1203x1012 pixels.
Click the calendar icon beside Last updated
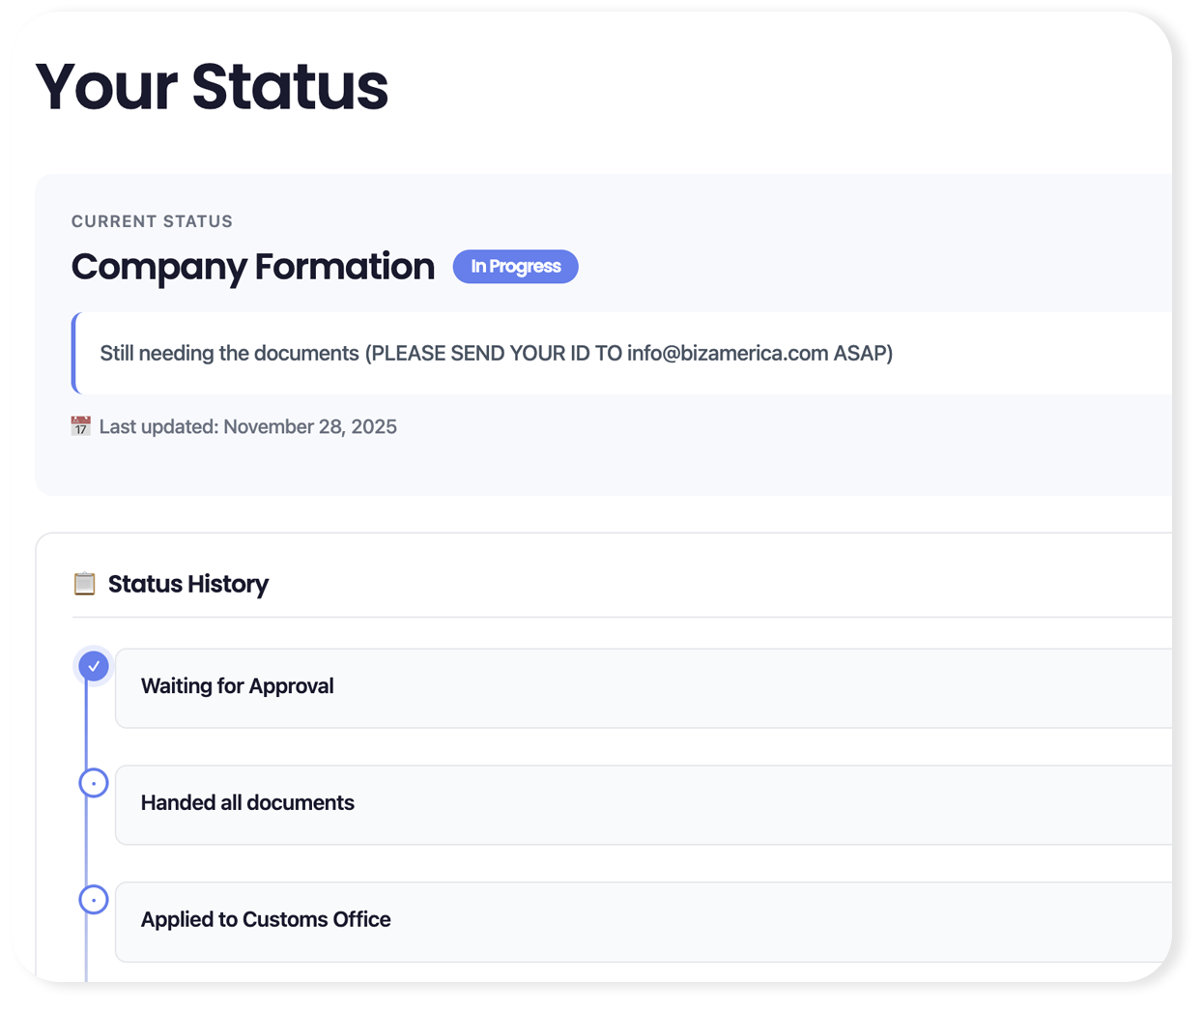coord(81,426)
